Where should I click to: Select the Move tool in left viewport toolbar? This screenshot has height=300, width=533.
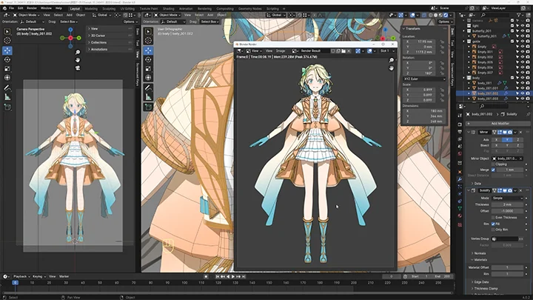click(7, 50)
